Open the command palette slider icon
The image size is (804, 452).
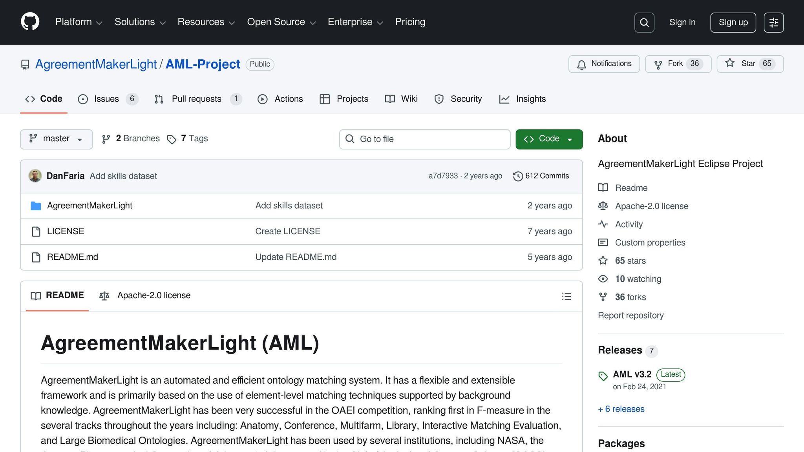pyautogui.click(x=773, y=22)
